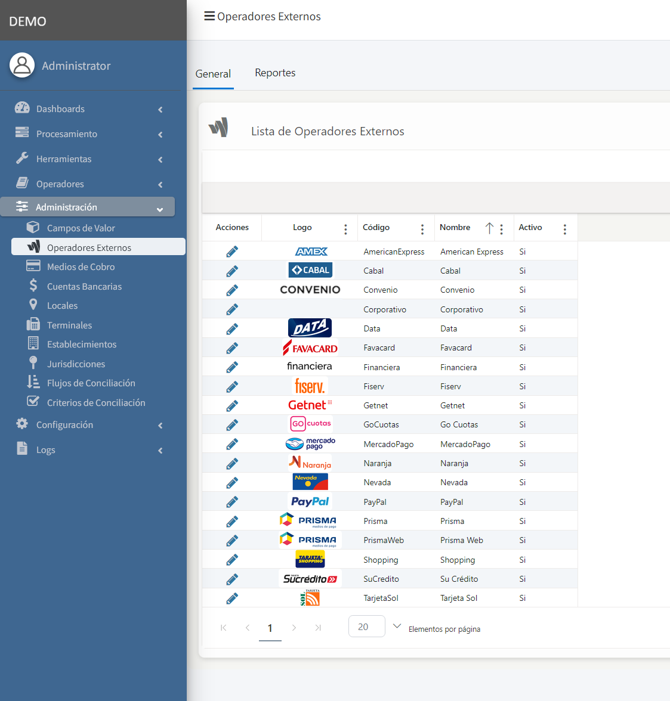Edit the PayPal operator row
670x701 pixels.
[232, 502]
